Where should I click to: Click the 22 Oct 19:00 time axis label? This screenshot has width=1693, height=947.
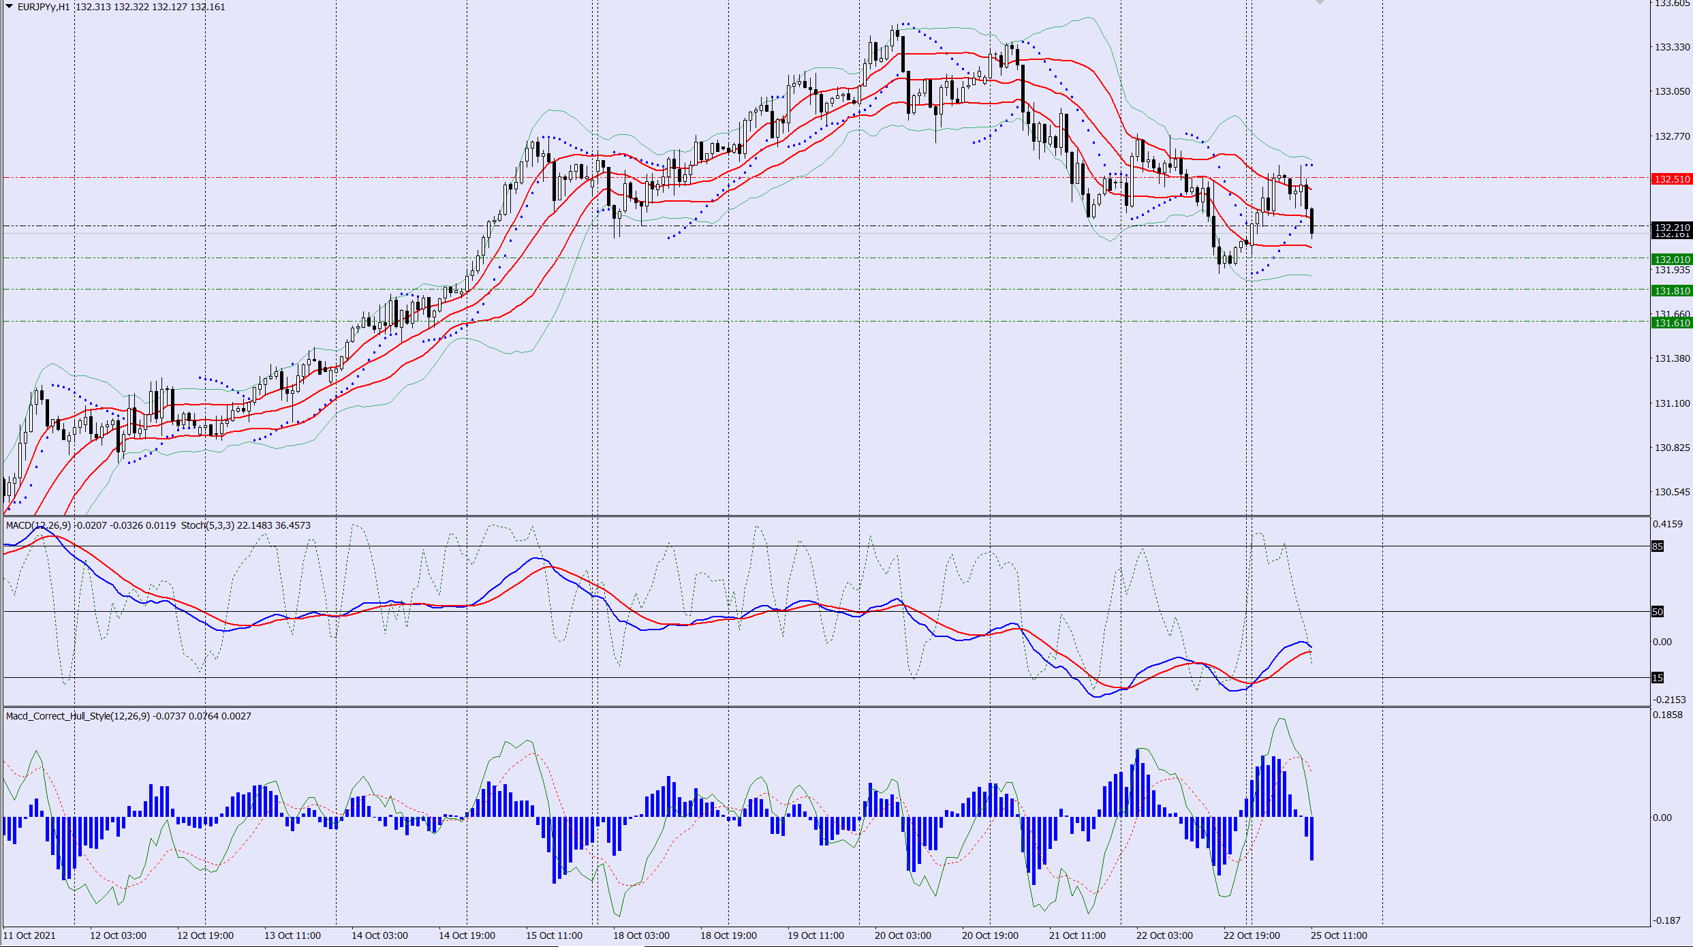coord(1252,935)
